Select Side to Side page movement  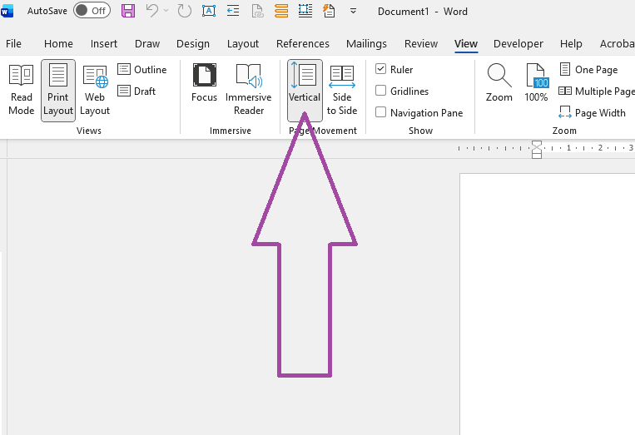[x=342, y=90]
